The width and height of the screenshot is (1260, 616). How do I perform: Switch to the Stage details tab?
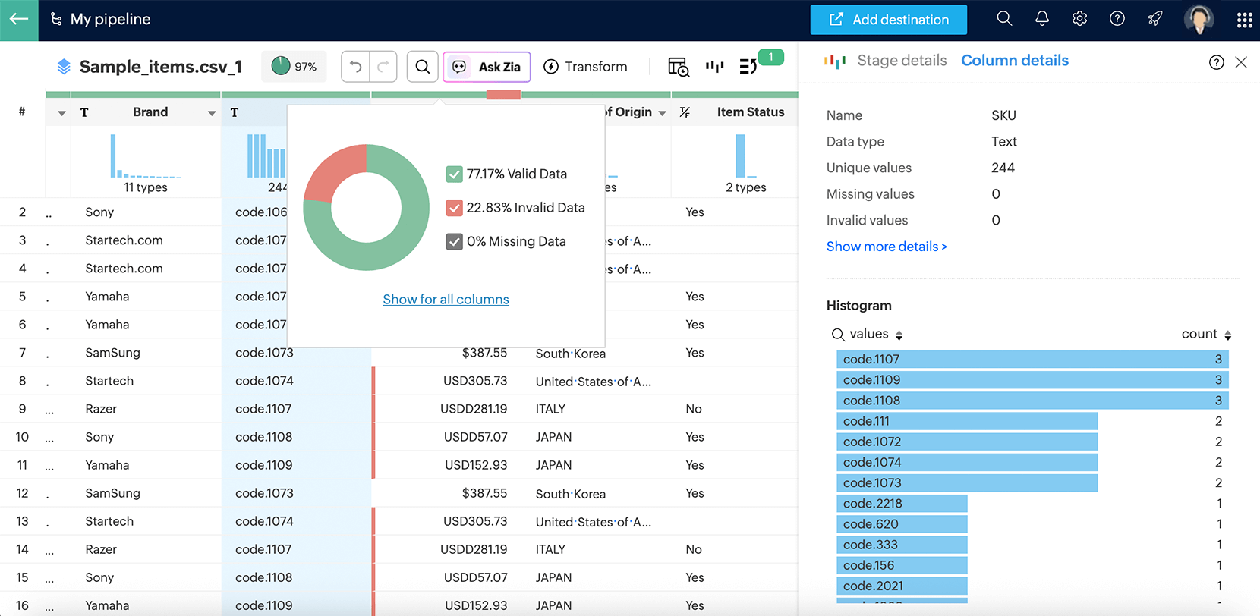click(x=901, y=61)
